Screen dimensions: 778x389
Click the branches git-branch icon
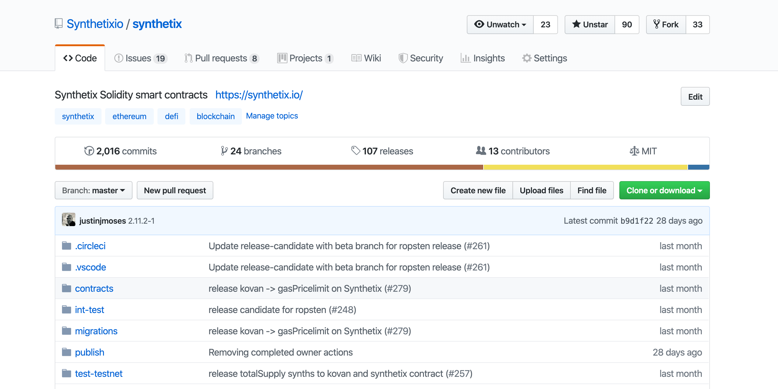[x=224, y=151]
